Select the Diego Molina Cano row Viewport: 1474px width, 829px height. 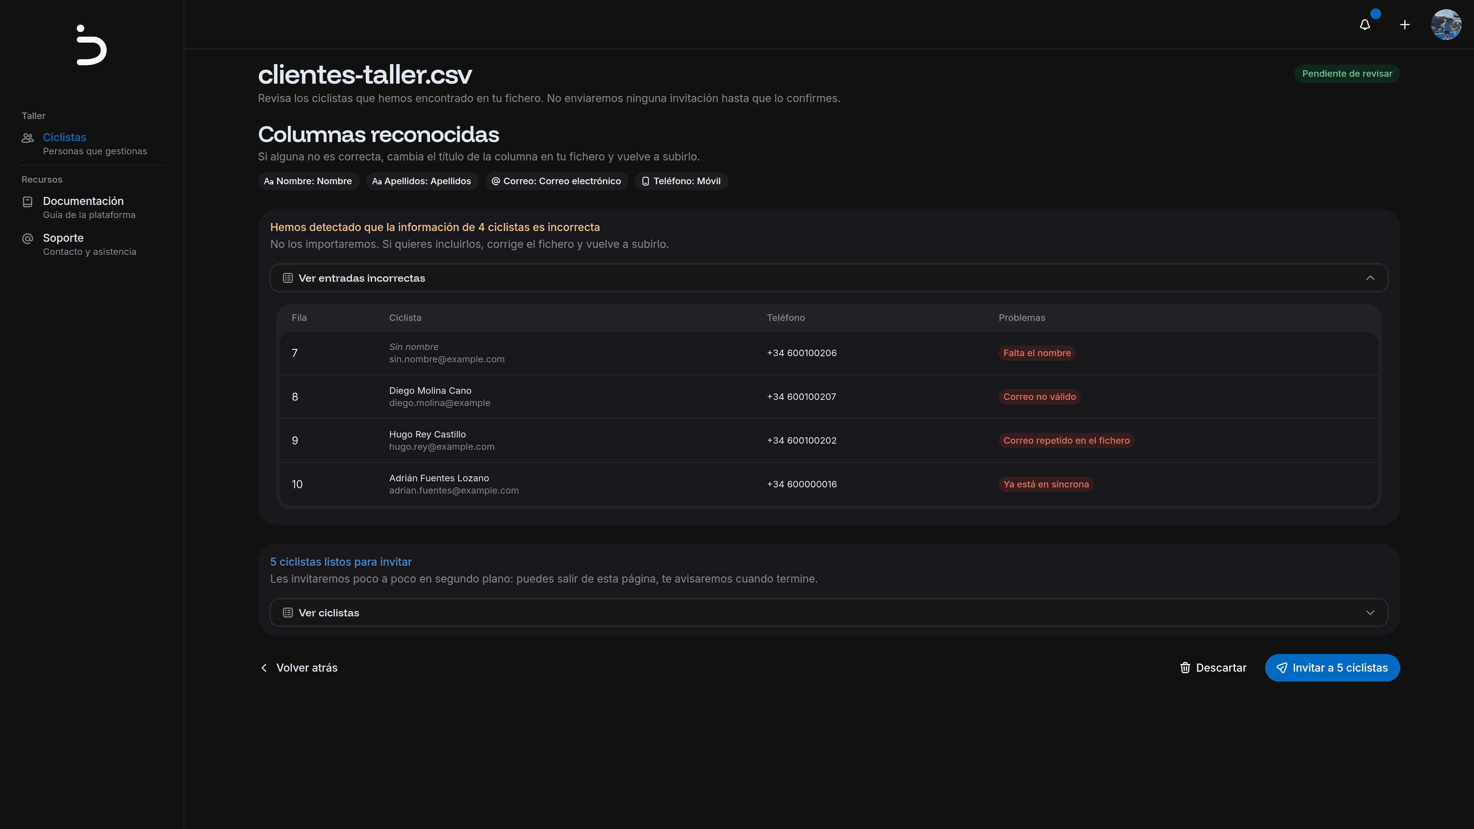(829, 396)
